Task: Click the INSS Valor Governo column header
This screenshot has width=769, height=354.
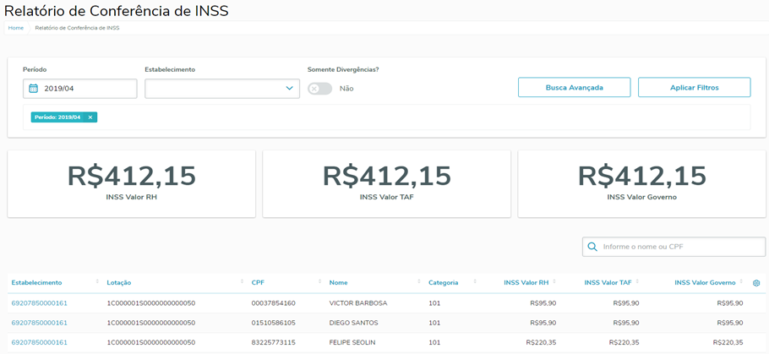Action: (x=705, y=282)
